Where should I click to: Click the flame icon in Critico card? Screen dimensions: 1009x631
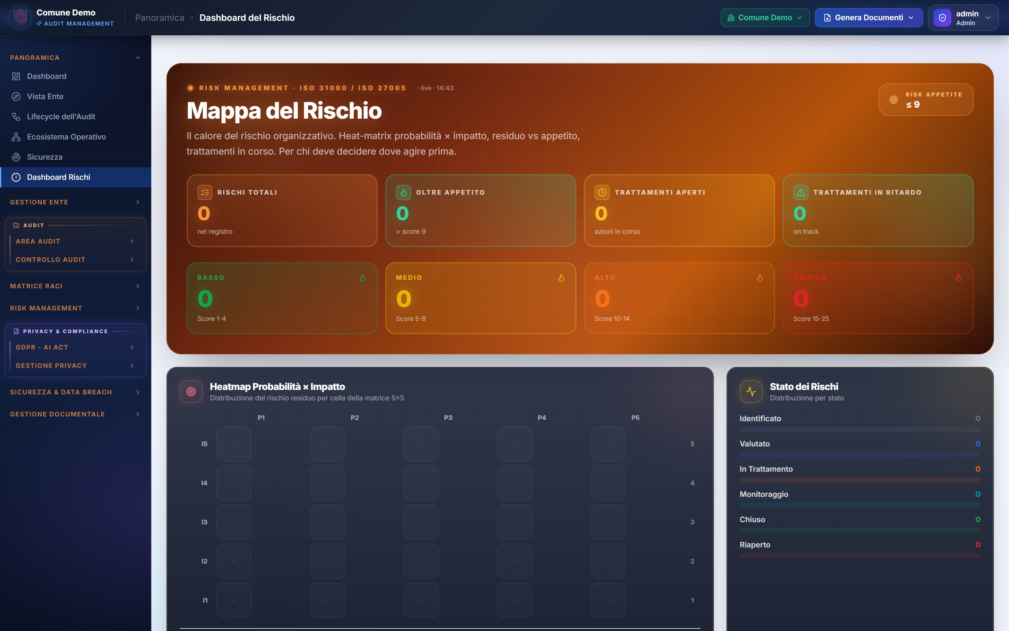coord(959,278)
